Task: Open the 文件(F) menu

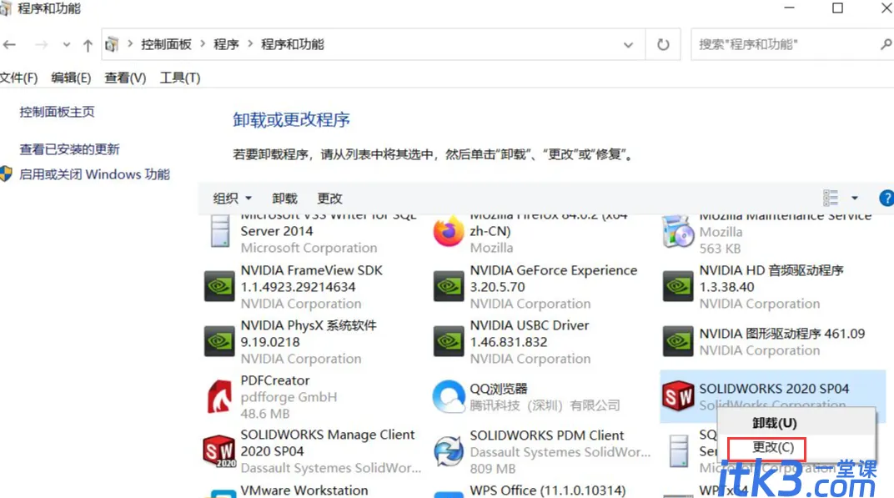Action: pos(19,78)
